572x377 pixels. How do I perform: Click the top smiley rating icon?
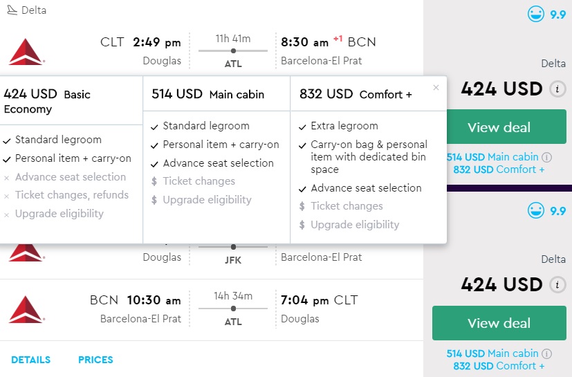(536, 15)
